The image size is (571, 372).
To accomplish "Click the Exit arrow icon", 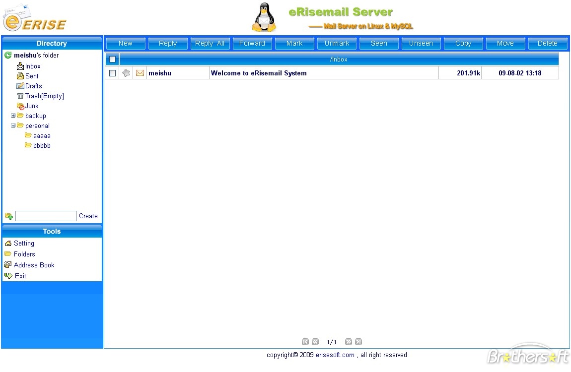I will coord(8,275).
